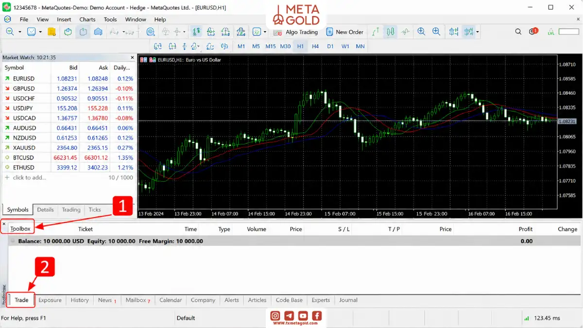Image resolution: width=583 pixels, height=328 pixels.
Task: Click the New Order plus icon
Action: [x=329, y=32]
